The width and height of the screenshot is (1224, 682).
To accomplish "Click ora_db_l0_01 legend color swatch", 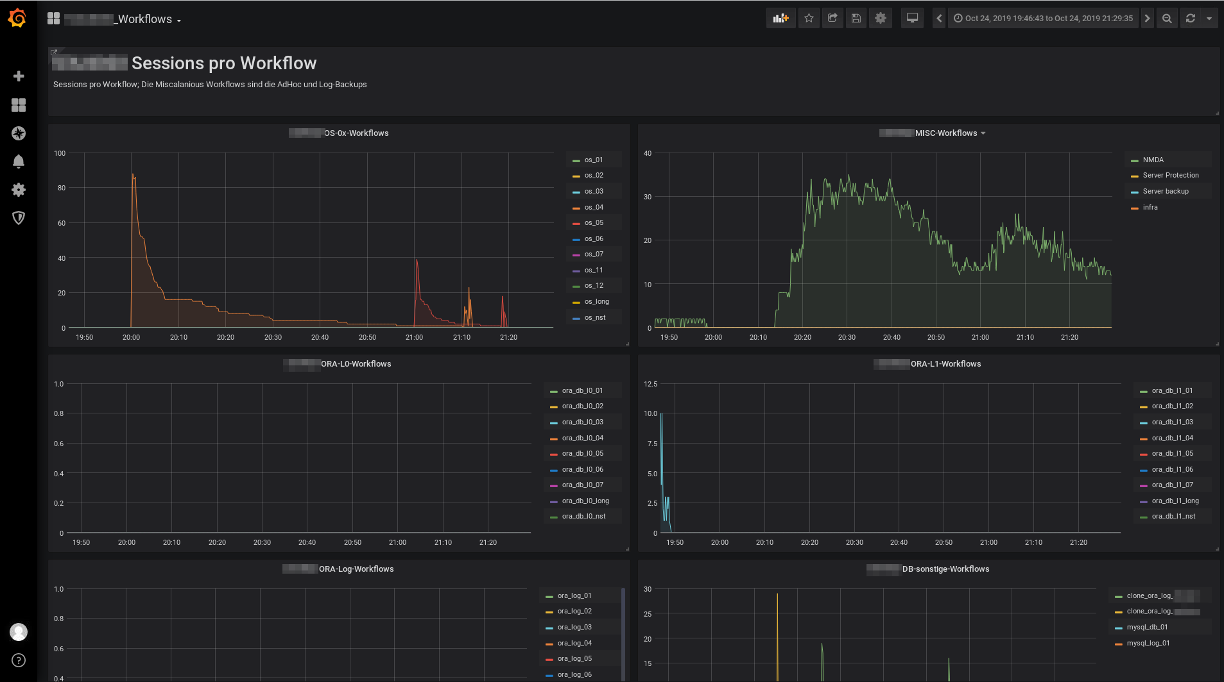I will click(x=553, y=391).
